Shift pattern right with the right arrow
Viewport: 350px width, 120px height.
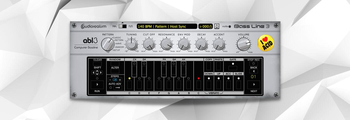[x=101, y=73]
